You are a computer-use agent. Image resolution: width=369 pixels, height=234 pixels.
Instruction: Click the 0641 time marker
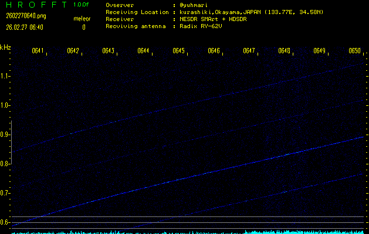(38, 51)
